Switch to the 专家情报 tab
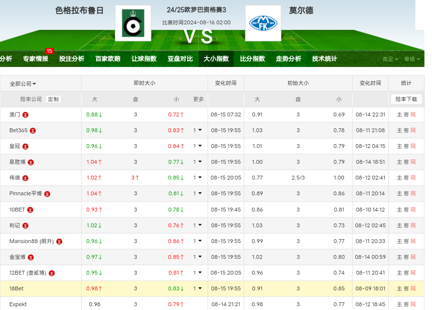Screen dimensions: 432x310 tap(36, 58)
